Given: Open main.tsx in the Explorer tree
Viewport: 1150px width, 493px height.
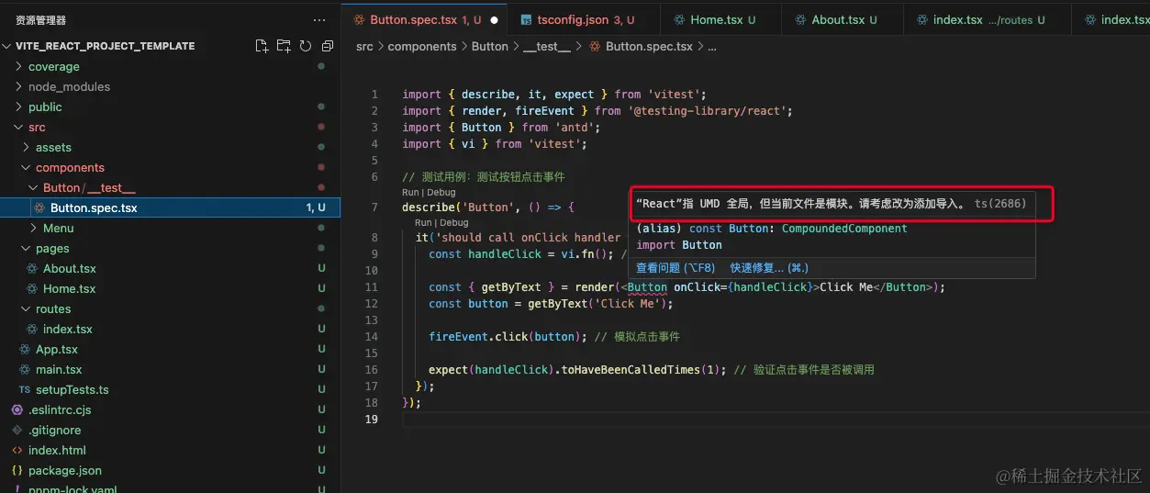Looking at the screenshot, I should [170, 369].
